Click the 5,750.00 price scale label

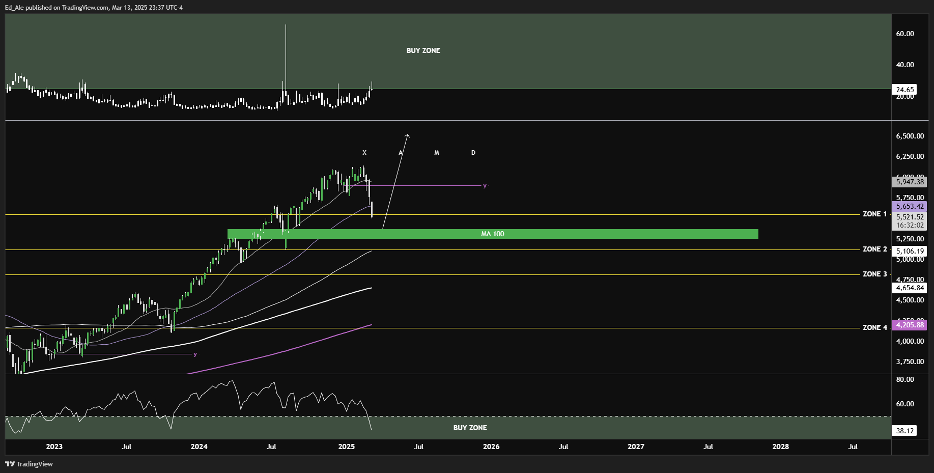tap(910, 198)
